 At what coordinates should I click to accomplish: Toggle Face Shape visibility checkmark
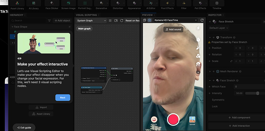(x=70, y=27)
